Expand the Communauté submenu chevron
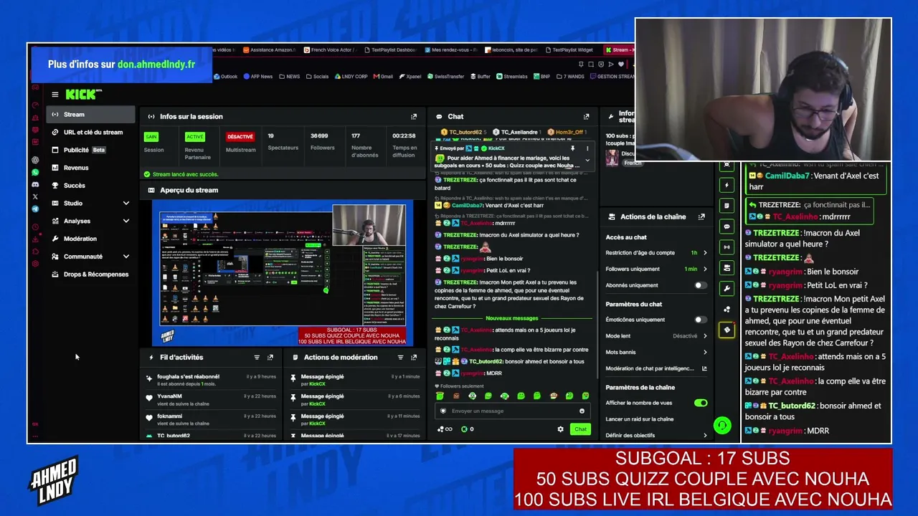Screen dimensions: 918x516 point(126,257)
